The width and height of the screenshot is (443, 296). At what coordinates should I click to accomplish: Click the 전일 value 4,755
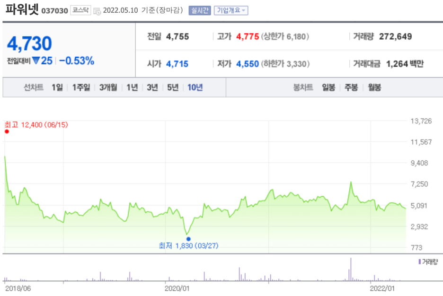click(x=177, y=37)
